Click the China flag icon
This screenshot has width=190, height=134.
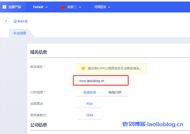[x=63, y=7]
